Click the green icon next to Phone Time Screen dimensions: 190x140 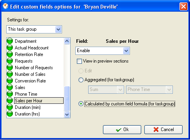(x=10, y=94)
